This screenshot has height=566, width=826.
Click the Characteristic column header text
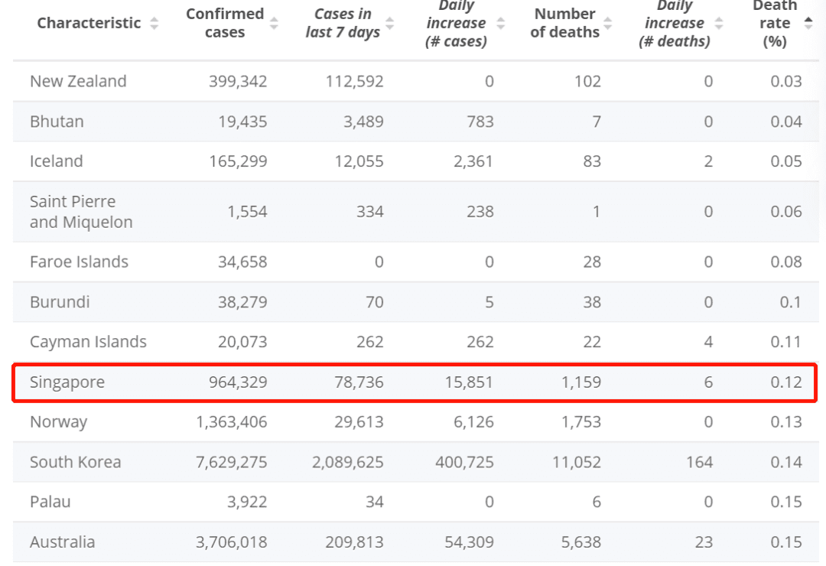click(x=89, y=24)
